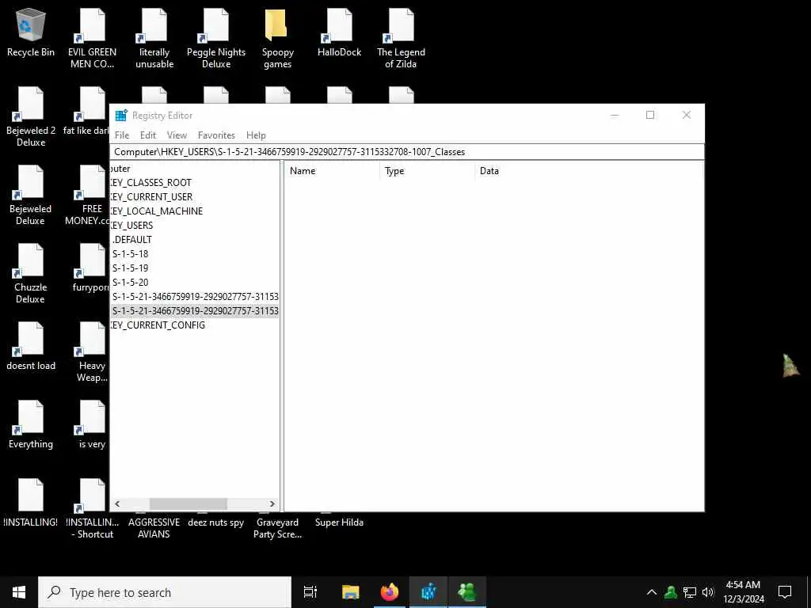Open the notification center icon
The width and height of the screenshot is (811, 608).
tap(785, 592)
